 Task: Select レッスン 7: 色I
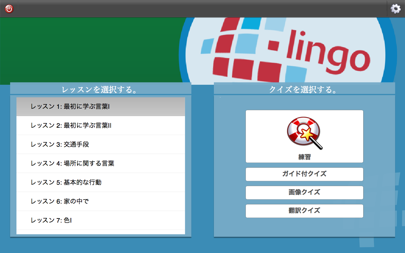point(101,220)
